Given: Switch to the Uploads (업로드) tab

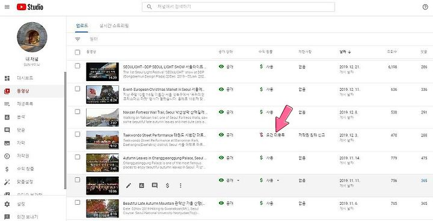Looking at the screenshot, I should coord(82,26).
